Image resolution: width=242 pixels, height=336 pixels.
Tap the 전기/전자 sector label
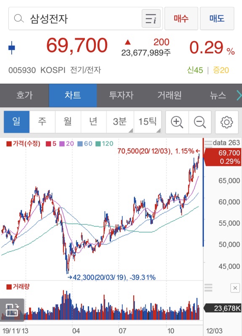click(86, 70)
